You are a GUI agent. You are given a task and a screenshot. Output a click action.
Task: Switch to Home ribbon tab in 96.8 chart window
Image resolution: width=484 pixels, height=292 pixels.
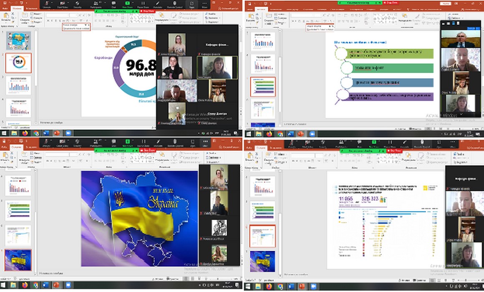pos(17,8)
